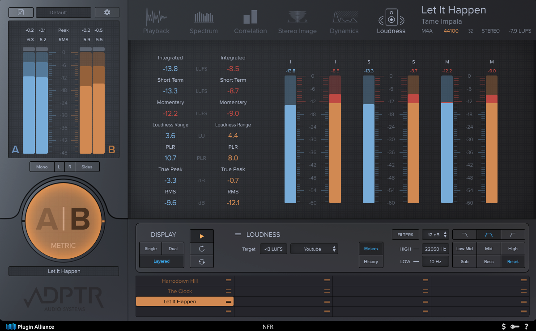Click the restart circular arrow icon
Screen dimensions: 536x331
[x=202, y=248]
